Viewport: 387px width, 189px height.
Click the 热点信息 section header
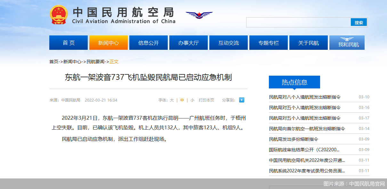coord(294,82)
